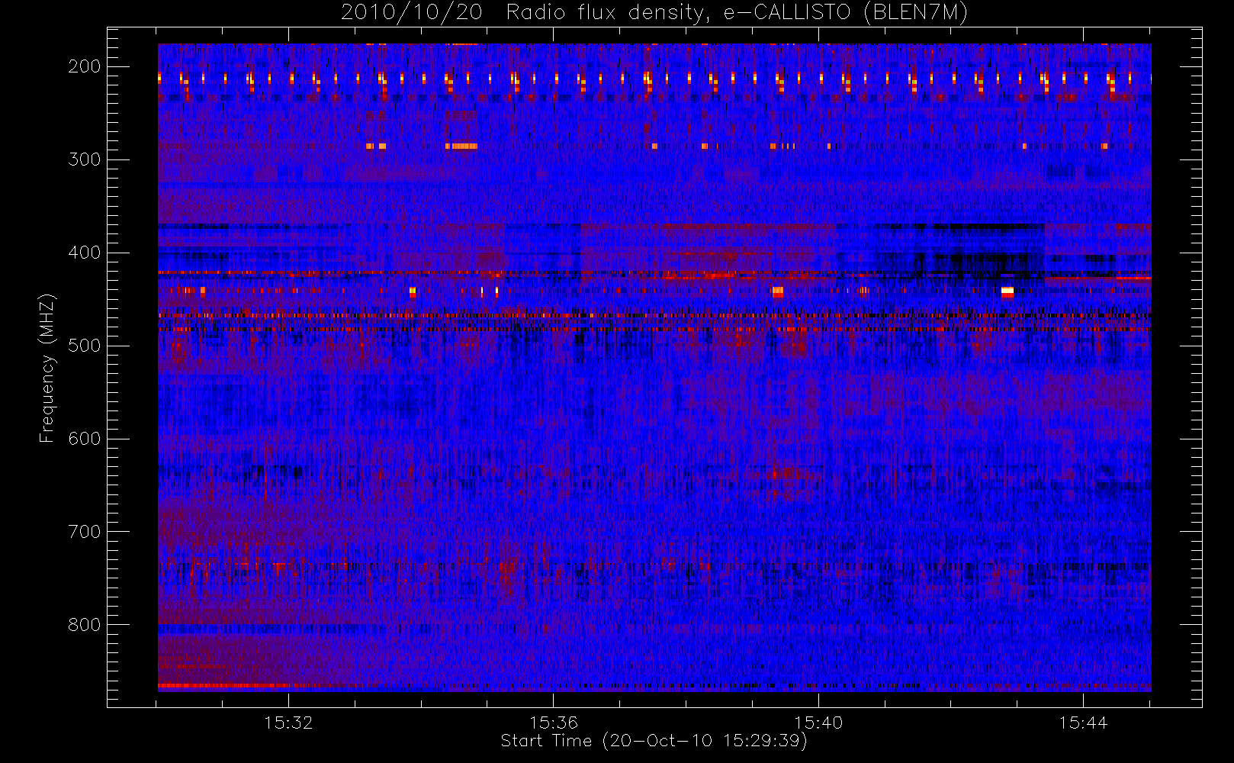Select the 200 frequency tick label
The image size is (1234, 763).
tap(85, 66)
